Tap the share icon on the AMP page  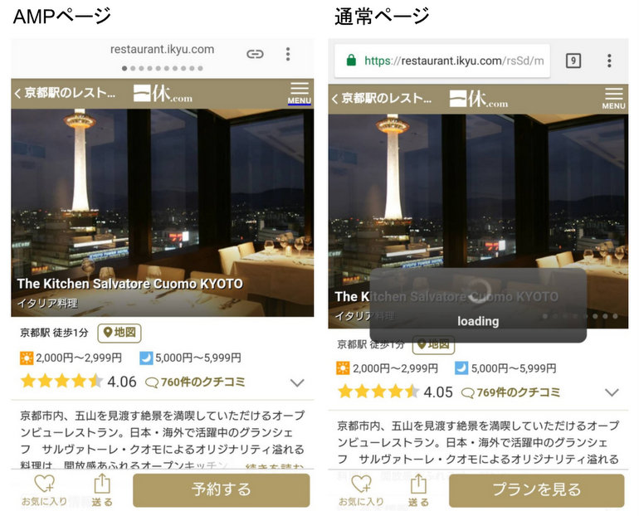pyautogui.click(x=102, y=490)
